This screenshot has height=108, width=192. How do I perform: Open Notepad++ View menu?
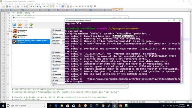point(16,4)
